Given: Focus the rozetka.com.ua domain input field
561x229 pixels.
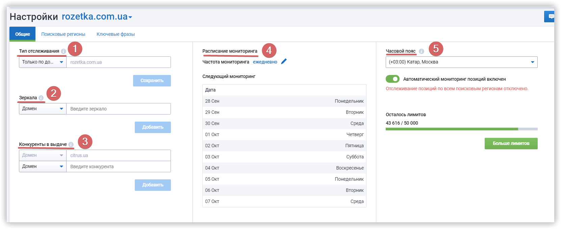Looking at the screenshot, I should (x=119, y=62).
